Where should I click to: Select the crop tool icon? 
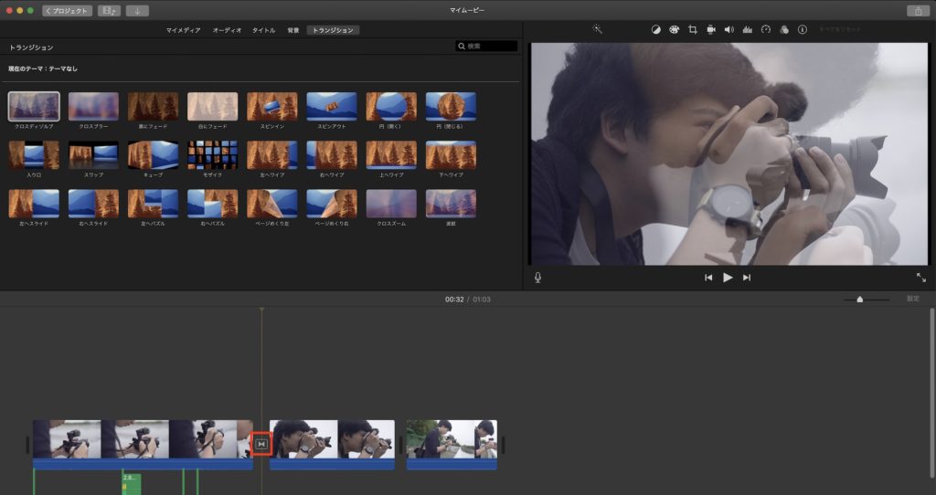click(x=692, y=29)
